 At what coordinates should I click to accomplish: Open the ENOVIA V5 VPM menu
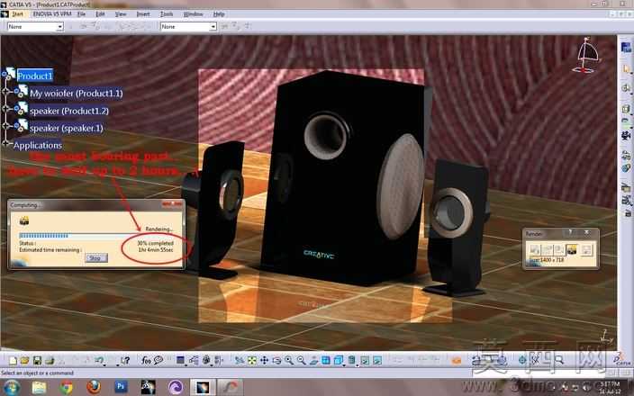click(52, 14)
